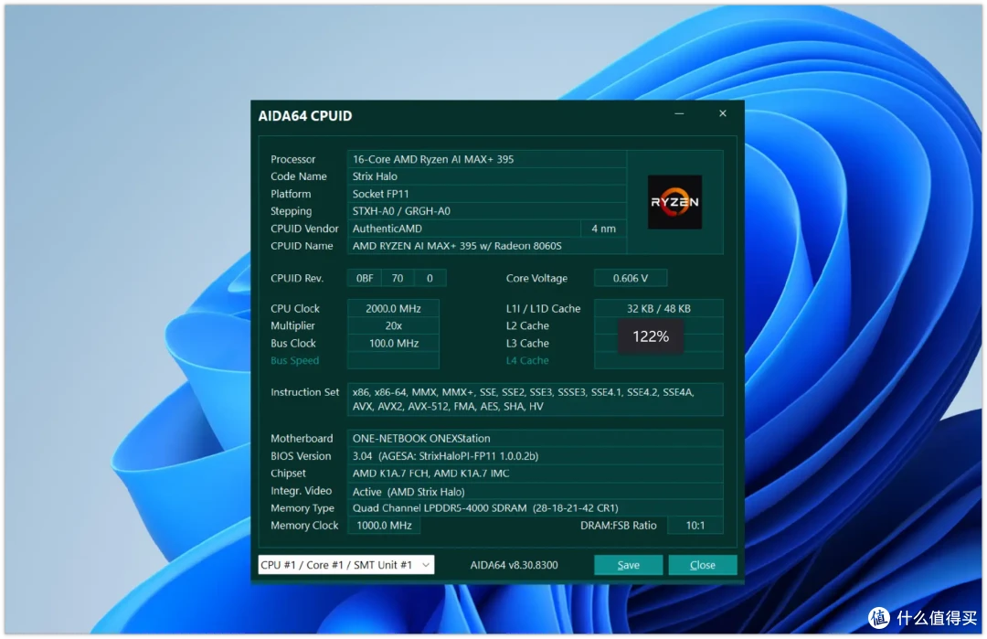Image resolution: width=987 pixels, height=639 pixels.
Task: Save the CPUID report
Action: [x=628, y=565]
